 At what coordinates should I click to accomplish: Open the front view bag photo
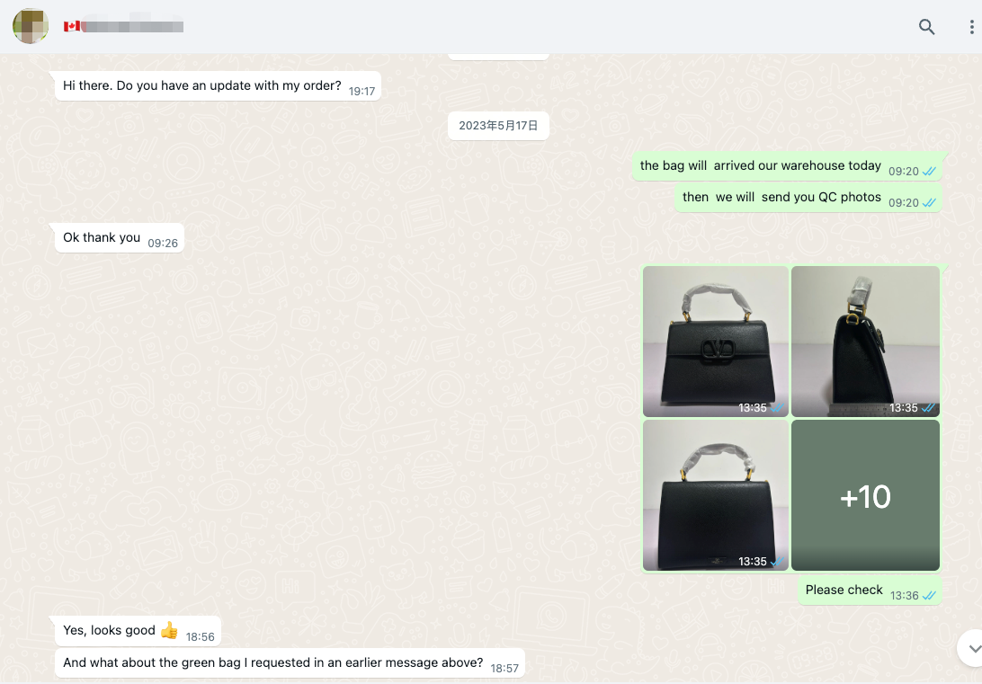coord(715,341)
